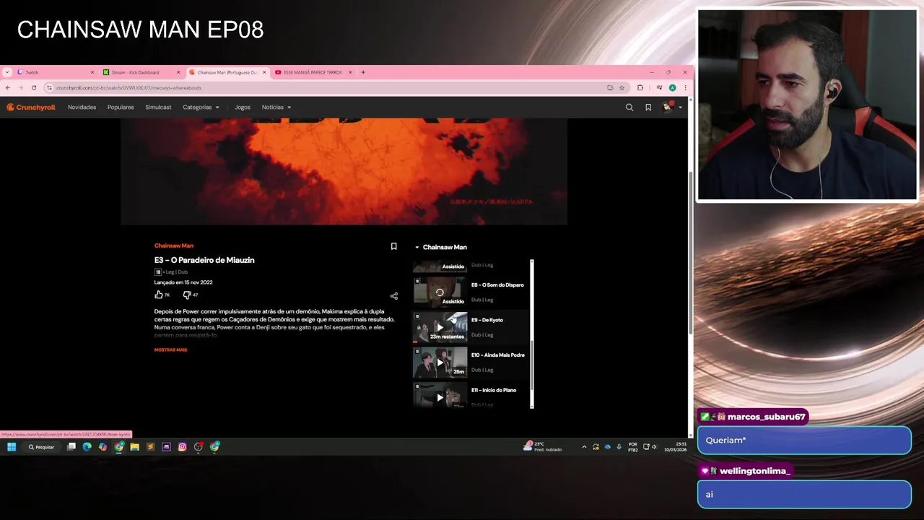Screen dimensions: 924x520
Task: Switch to the ESSE MANGÁ PARECE TERROR tab
Action: [x=312, y=72]
